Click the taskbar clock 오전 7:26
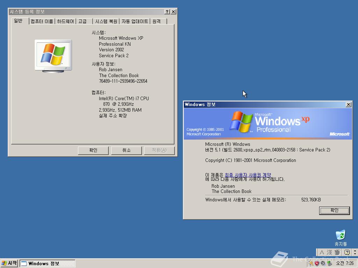The width and height of the screenshot is (358, 268). (345, 263)
